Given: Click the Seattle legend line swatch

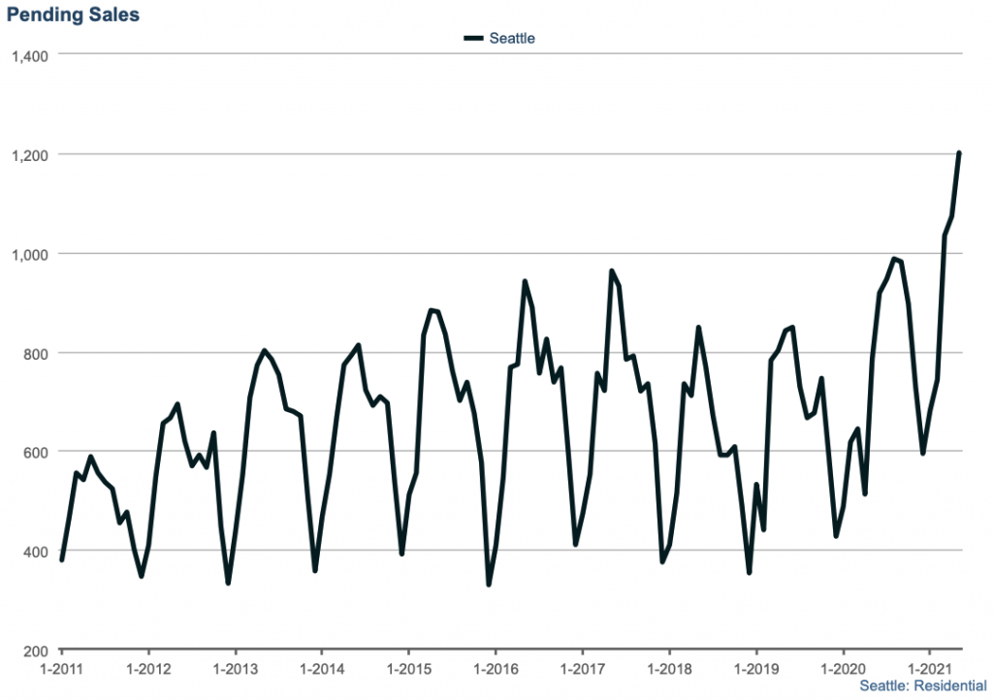Looking at the screenshot, I should pyautogui.click(x=473, y=39).
